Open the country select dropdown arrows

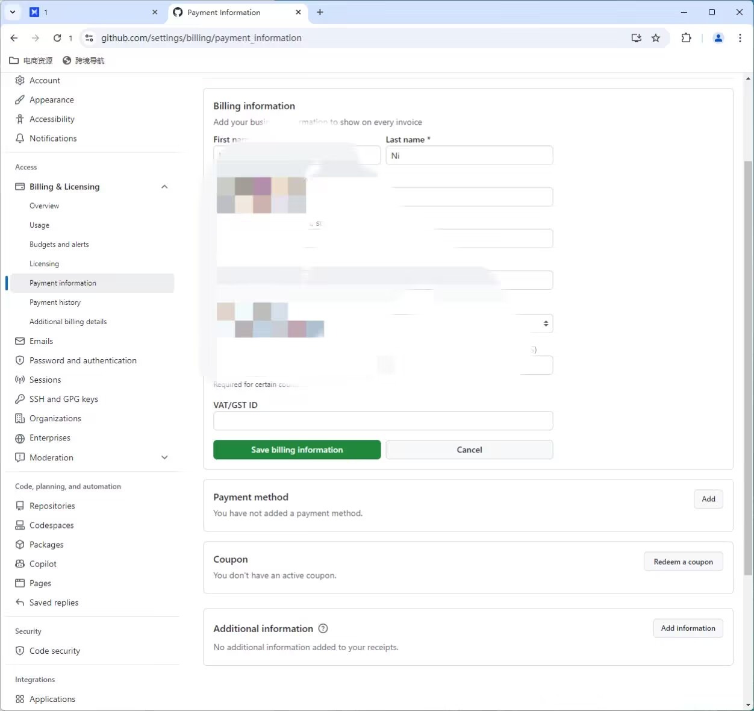pos(546,324)
